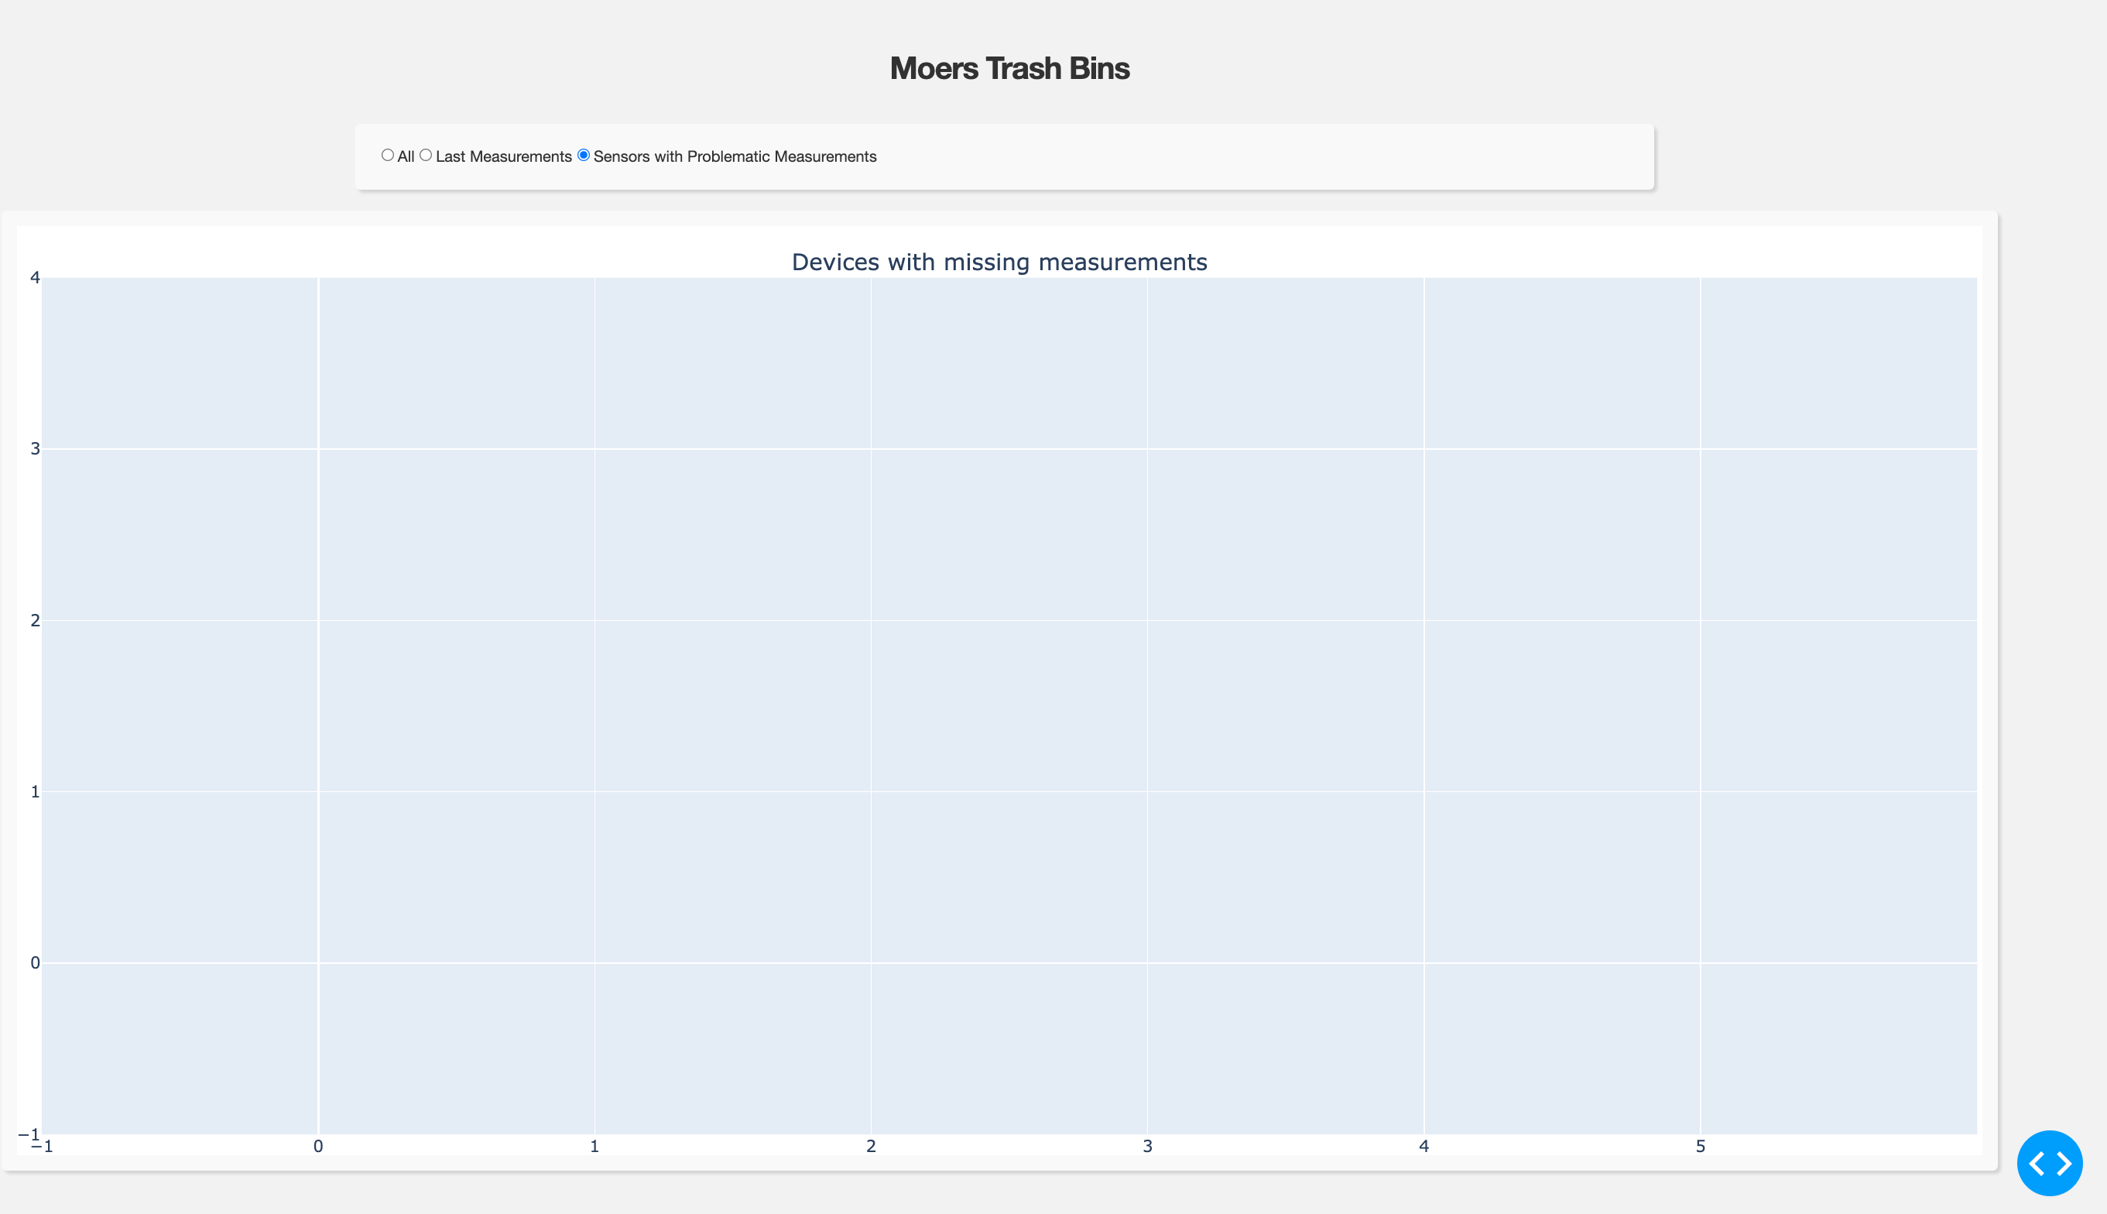Click the 'Devices with missing measurements' chart title
The image size is (2107, 1214).
[x=999, y=262]
